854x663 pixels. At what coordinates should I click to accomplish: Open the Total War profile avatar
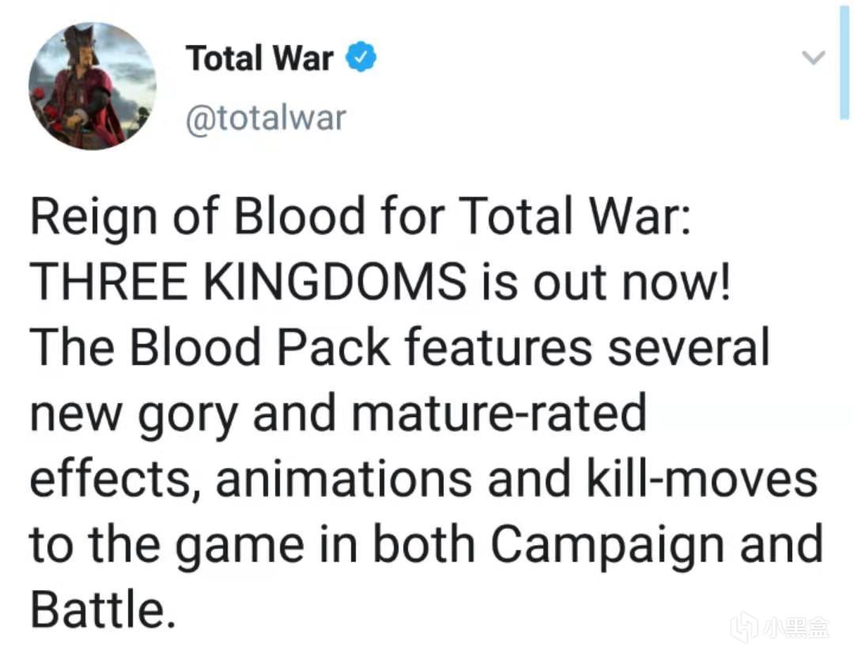[x=92, y=86]
